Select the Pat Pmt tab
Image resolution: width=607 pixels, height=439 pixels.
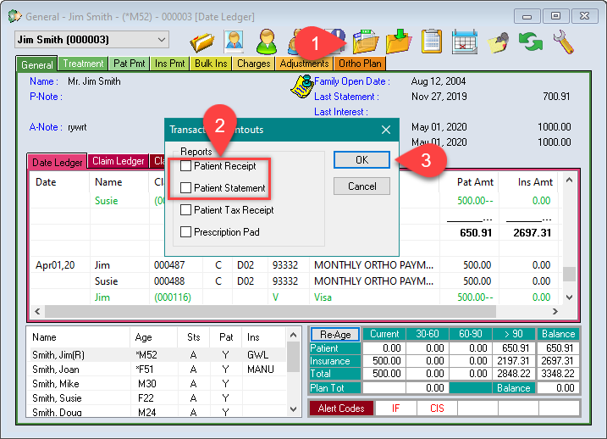coord(130,64)
